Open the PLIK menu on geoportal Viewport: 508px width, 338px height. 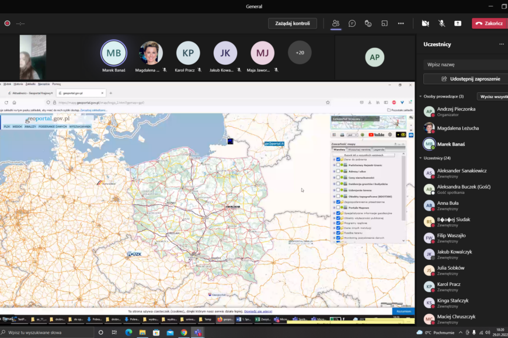[x=7, y=127]
